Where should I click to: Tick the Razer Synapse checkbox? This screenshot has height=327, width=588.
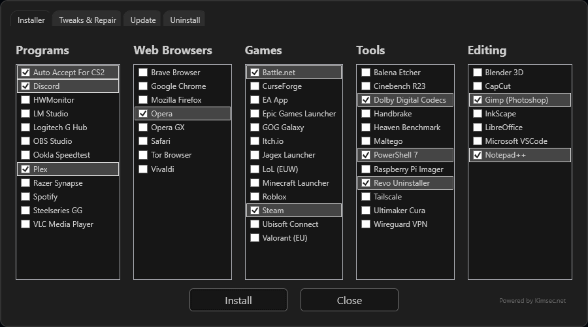coord(25,183)
